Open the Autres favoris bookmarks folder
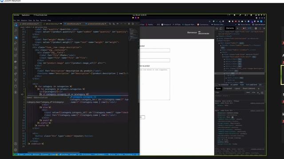Image resolution: width=284 pixels, height=159 pixels. pos(245,25)
